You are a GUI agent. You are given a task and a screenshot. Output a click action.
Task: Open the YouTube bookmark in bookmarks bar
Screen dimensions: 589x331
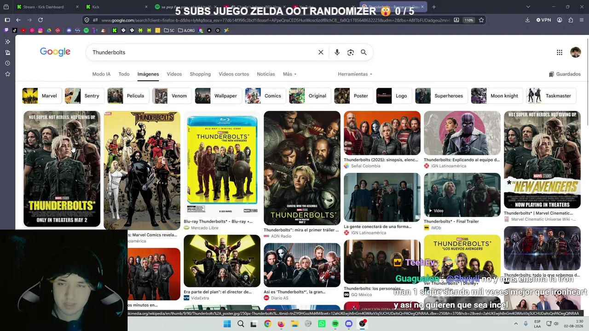click(23, 30)
